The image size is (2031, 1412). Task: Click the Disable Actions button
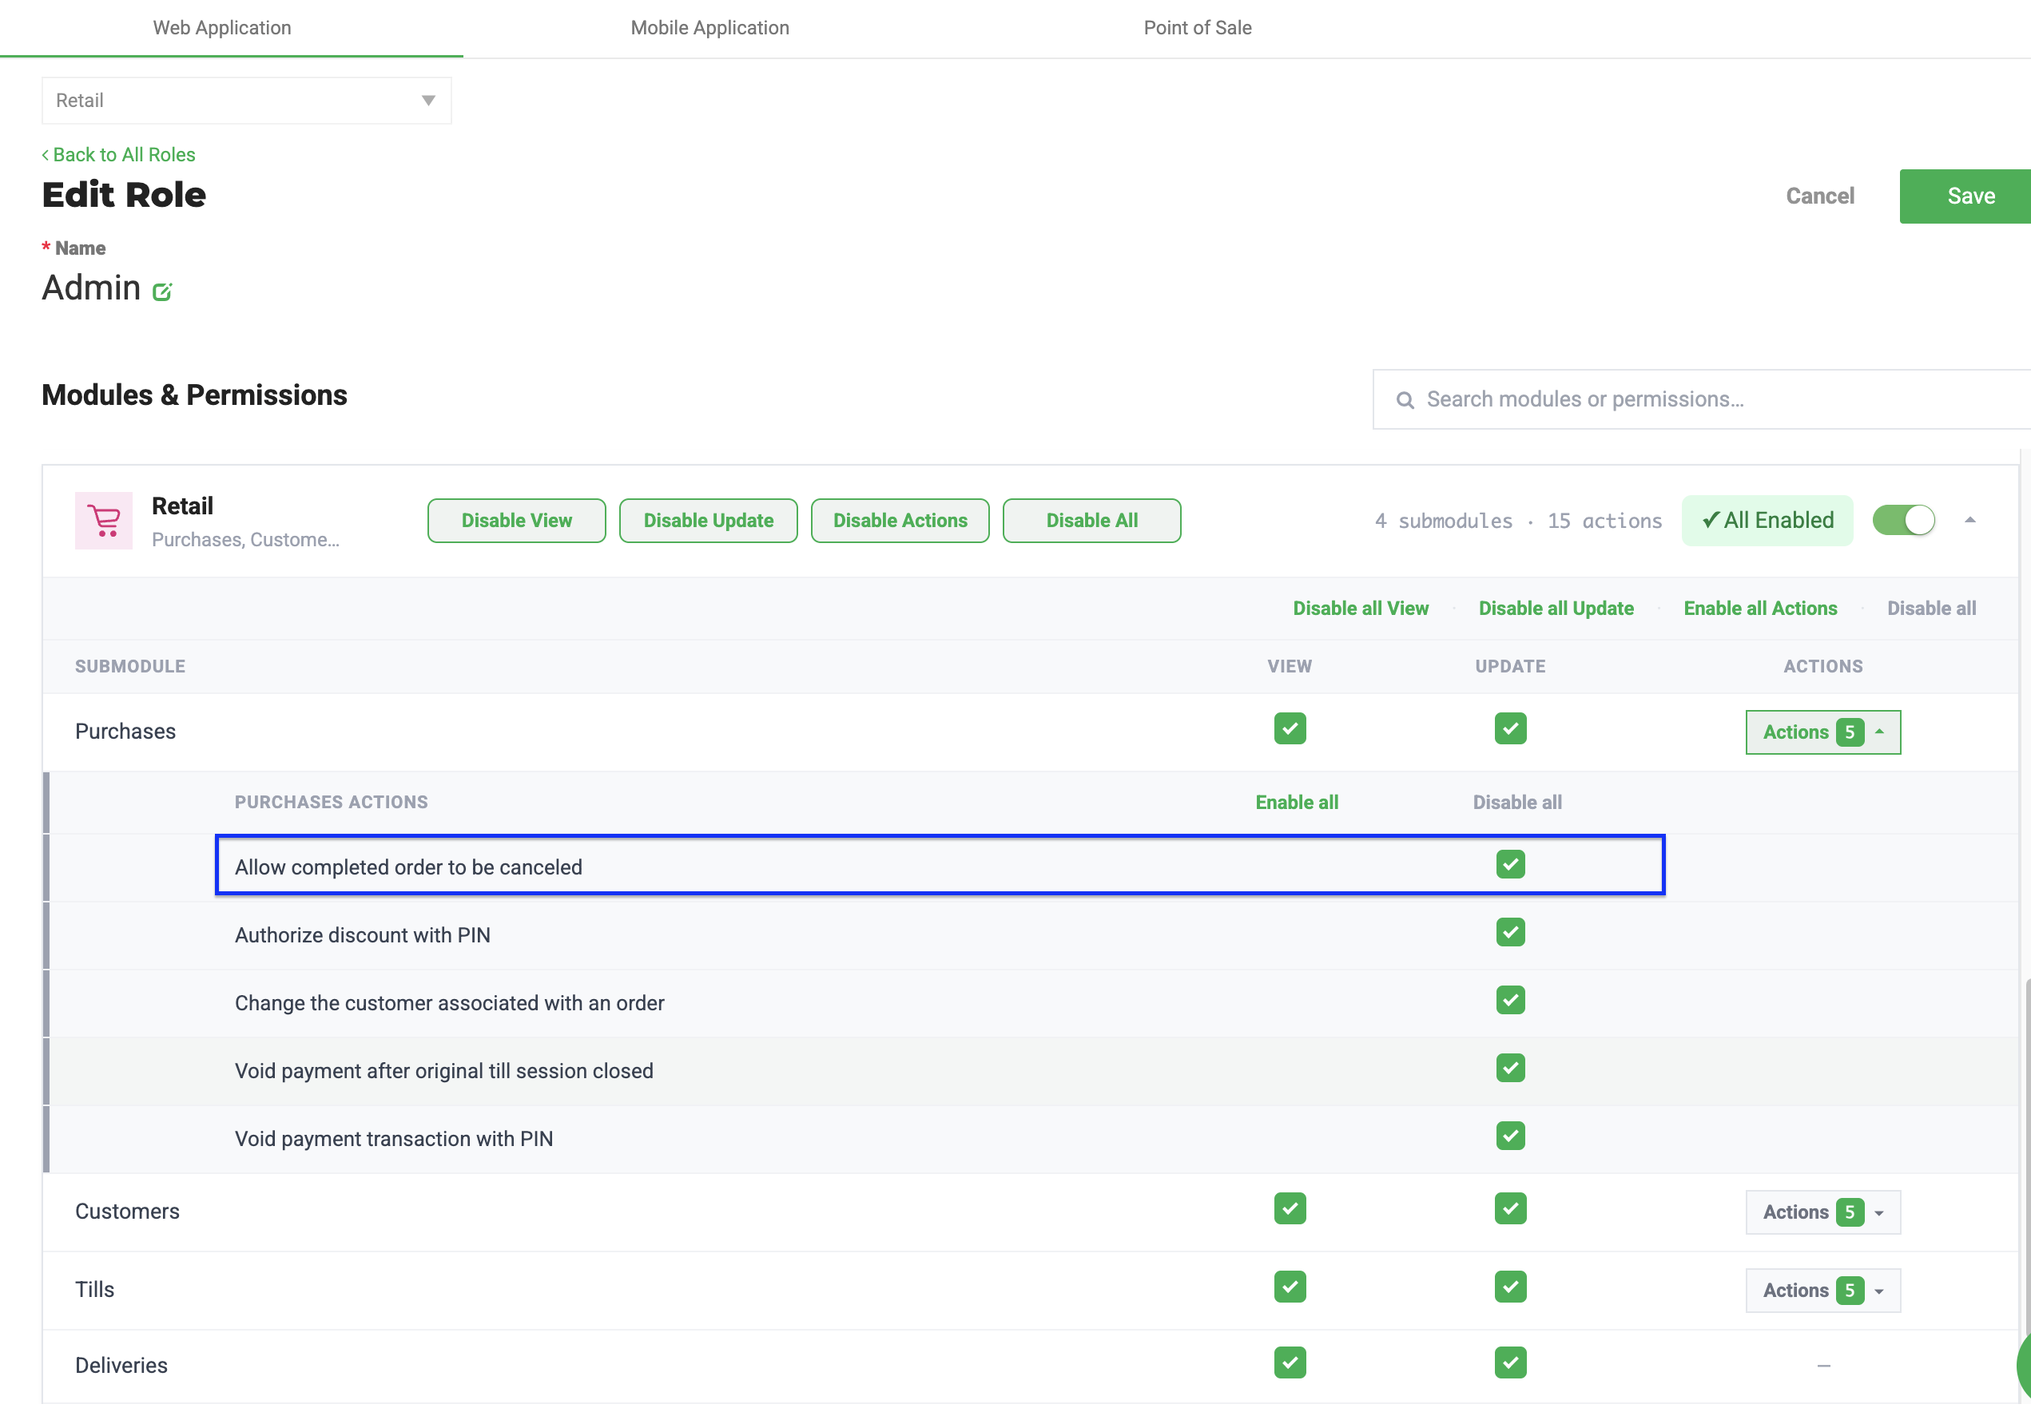click(x=900, y=521)
